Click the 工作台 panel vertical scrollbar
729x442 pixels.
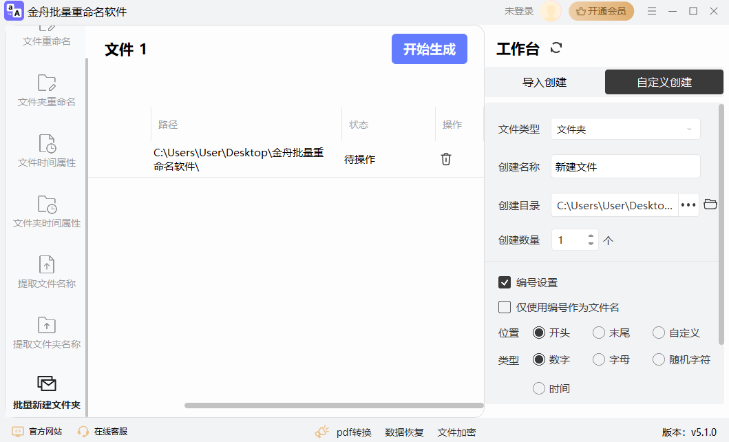(721, 224)
